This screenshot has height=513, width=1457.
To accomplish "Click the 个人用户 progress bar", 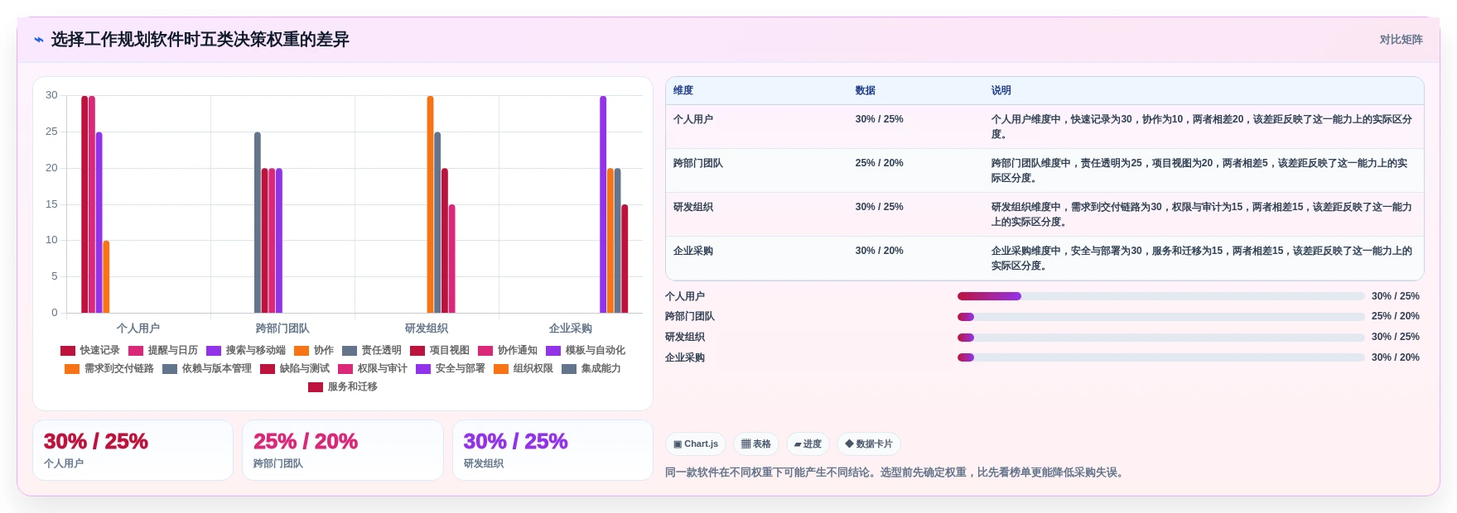I will (x=1160, y=296).
